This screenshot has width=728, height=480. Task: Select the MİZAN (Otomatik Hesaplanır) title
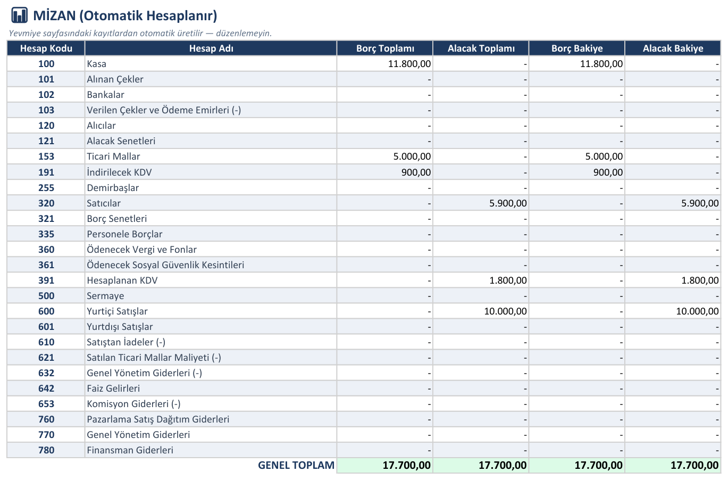coord(125,15)
